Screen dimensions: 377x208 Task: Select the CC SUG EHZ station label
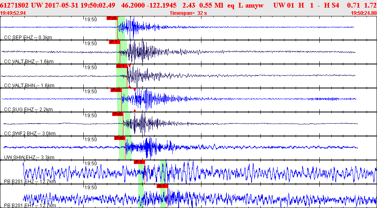(28, 110)
